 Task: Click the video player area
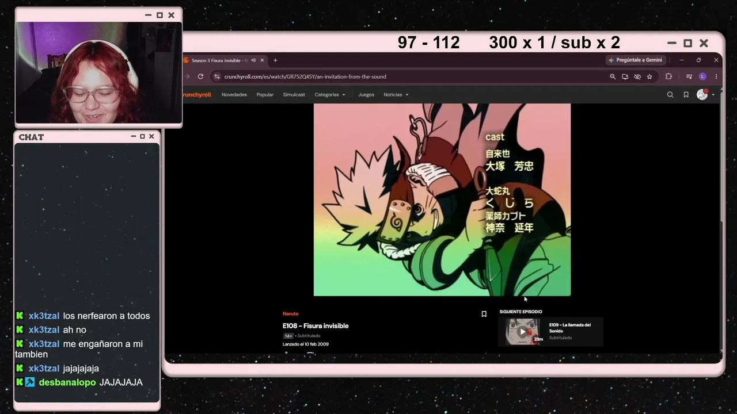442,200
